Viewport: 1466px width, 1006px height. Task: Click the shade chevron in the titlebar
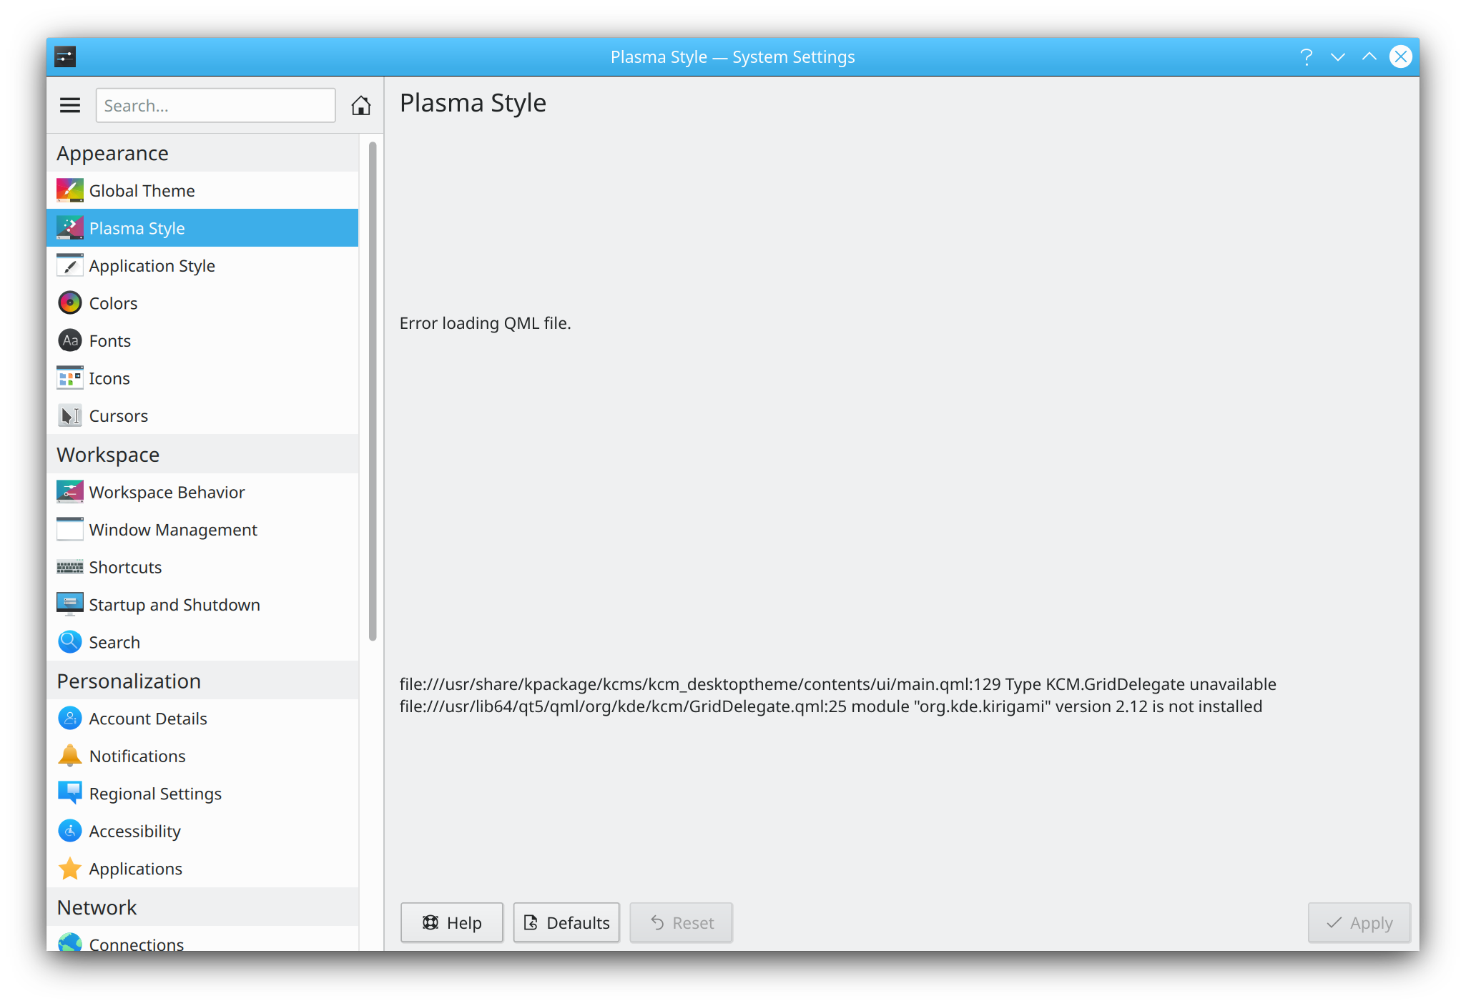pyautogui.click(x=1338, y=56)
